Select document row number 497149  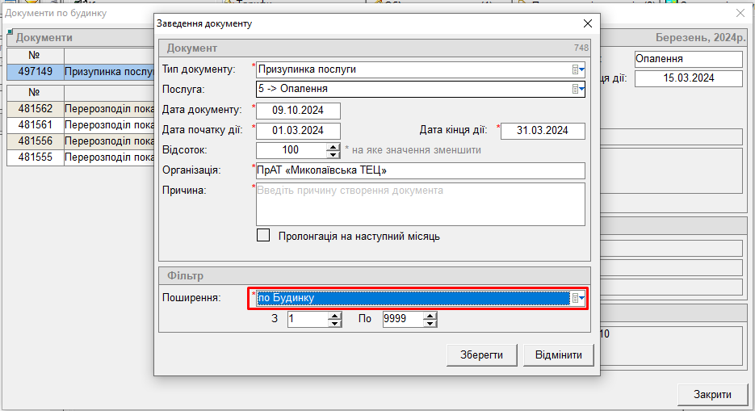pyautogui.click(x=35, y=72)
